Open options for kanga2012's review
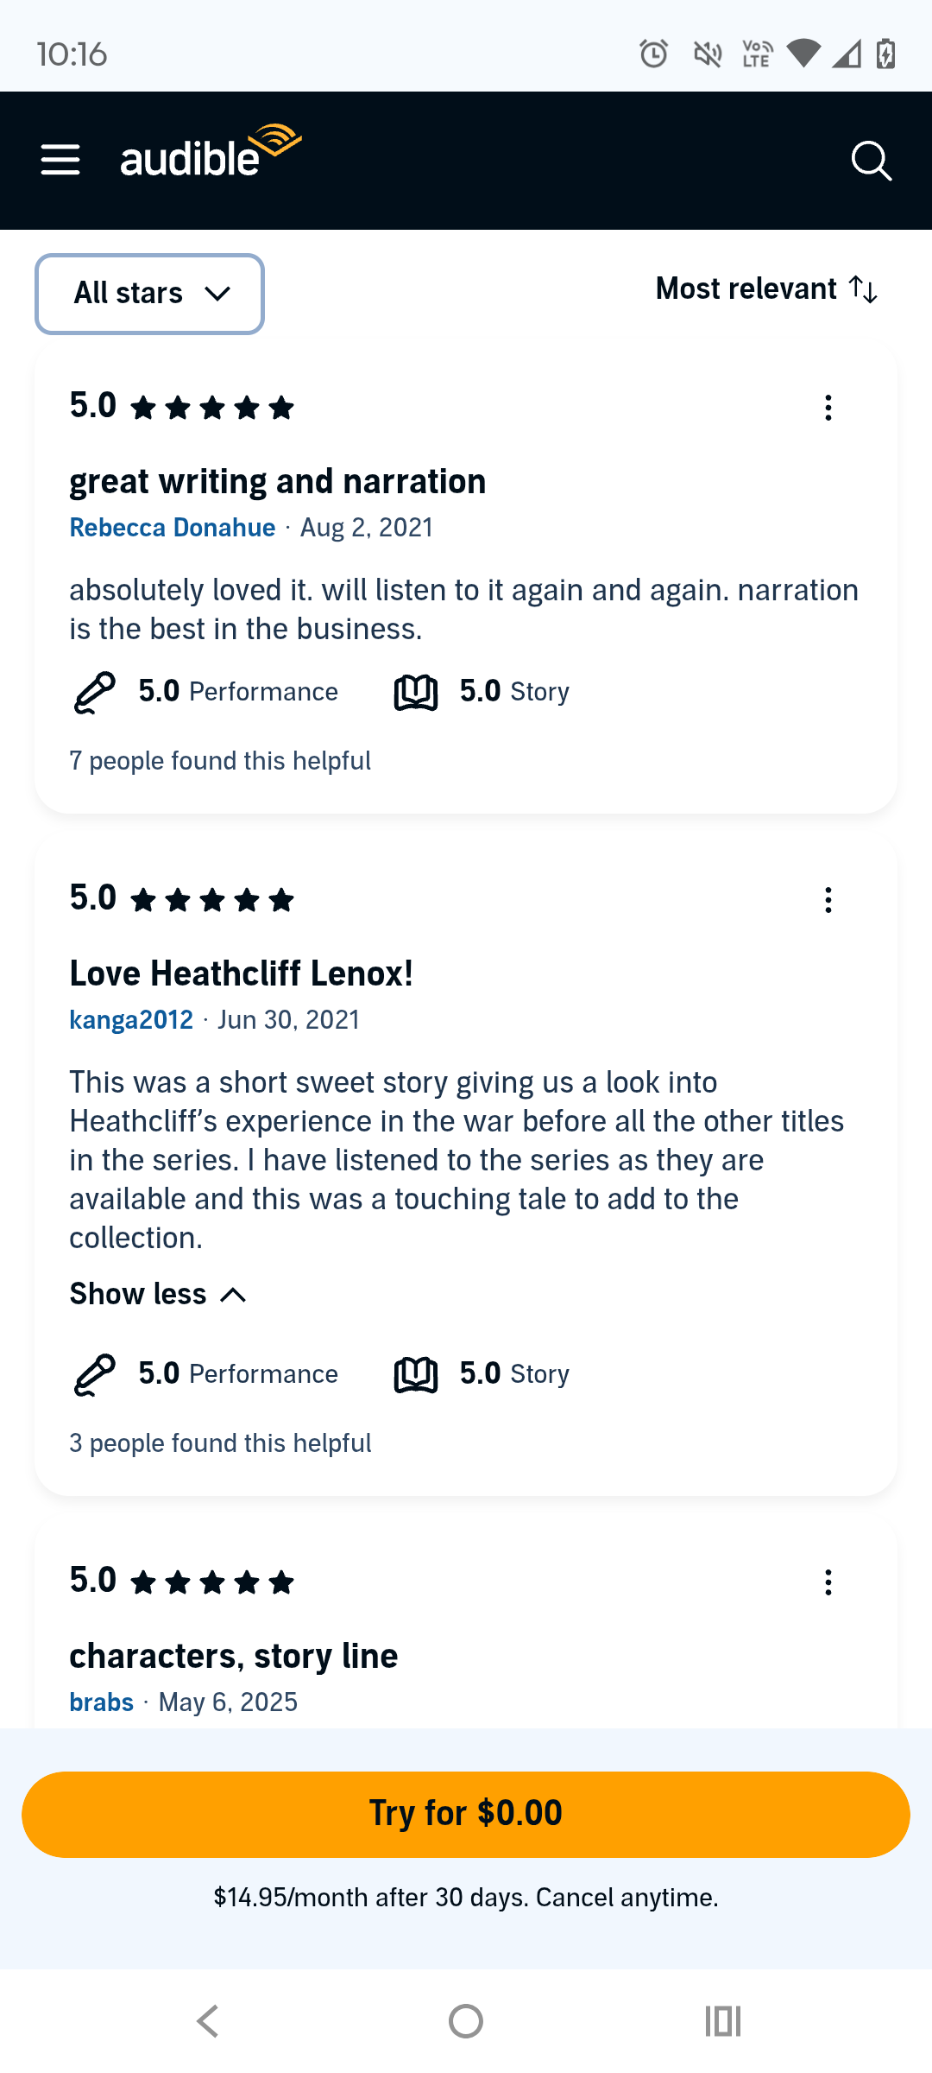The height and width of the screenshot is (2073, 932). point(828,900)
